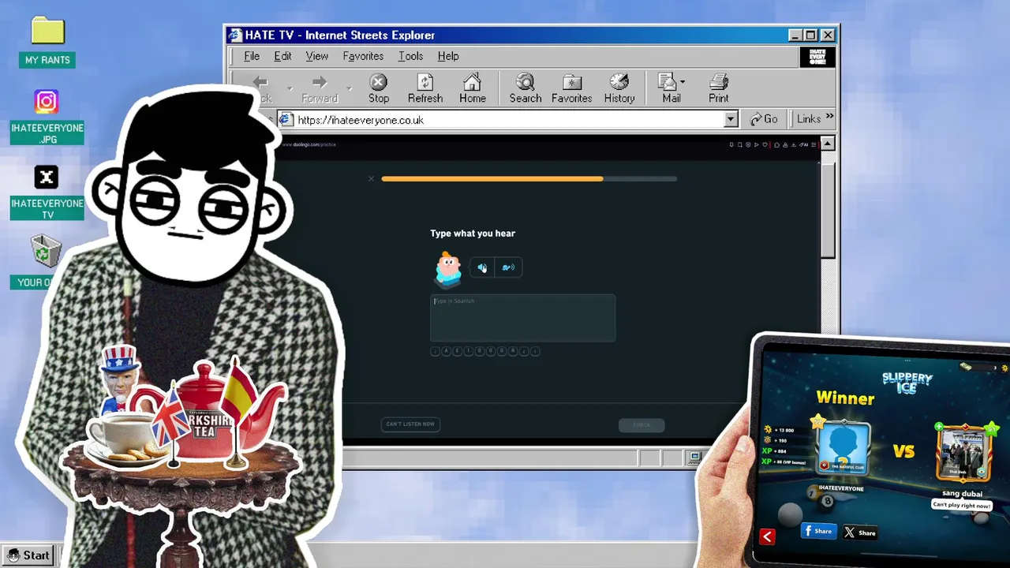This screenshot has height=568, width=1010.
Task: Open the Forward history dropdown arrow
Action: tap(349, 88)
